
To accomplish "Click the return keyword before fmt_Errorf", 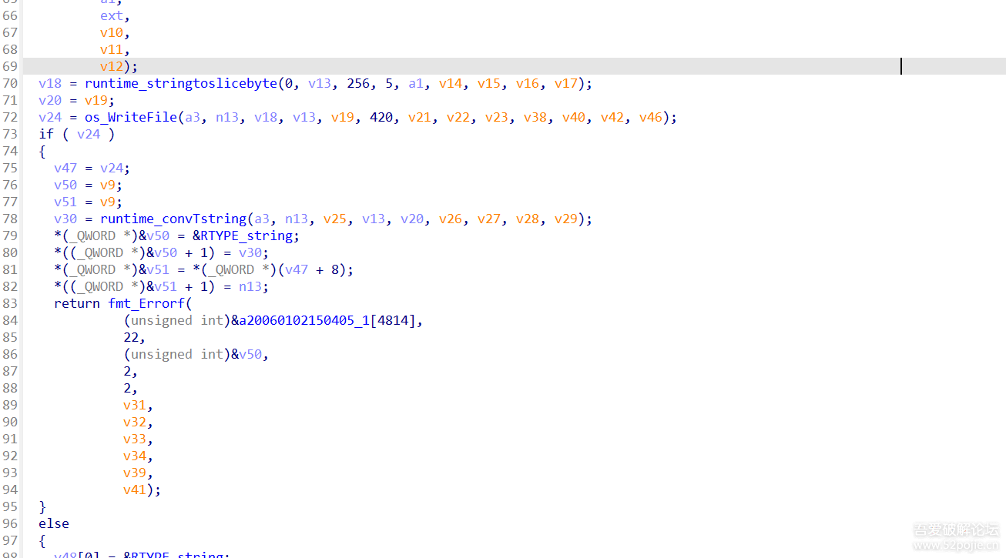I will 77,303.
